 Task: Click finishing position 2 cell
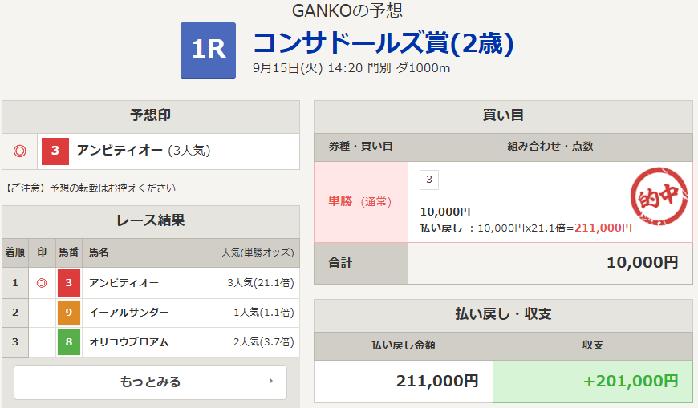(x=15, y=313)
